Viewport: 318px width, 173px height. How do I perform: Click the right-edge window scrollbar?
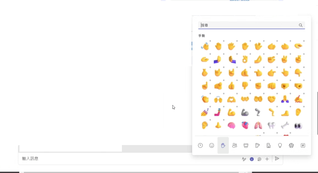[x=317, y=113]
